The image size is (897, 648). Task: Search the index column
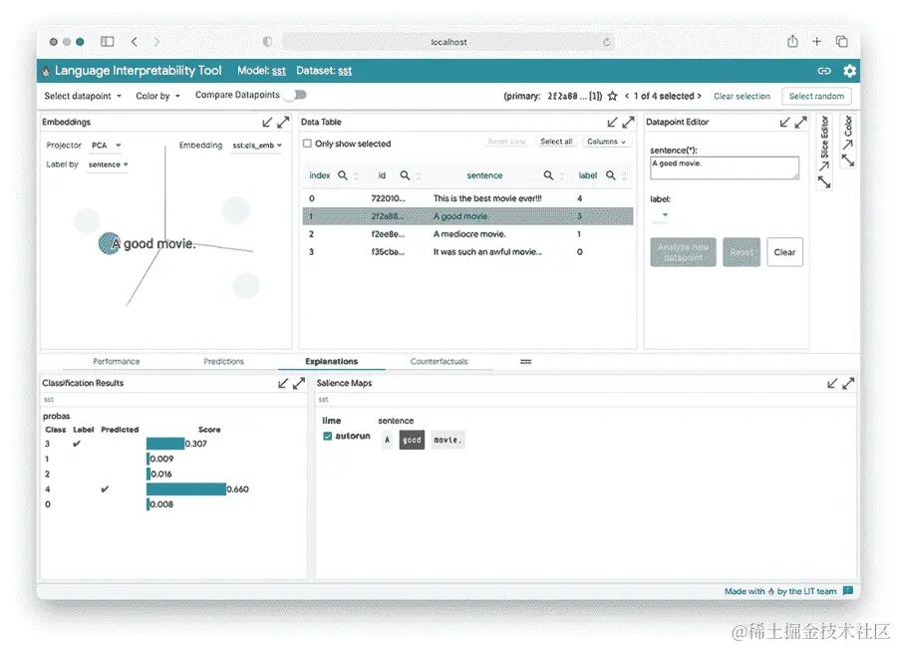pyautogui.click(x=342, y=175)
